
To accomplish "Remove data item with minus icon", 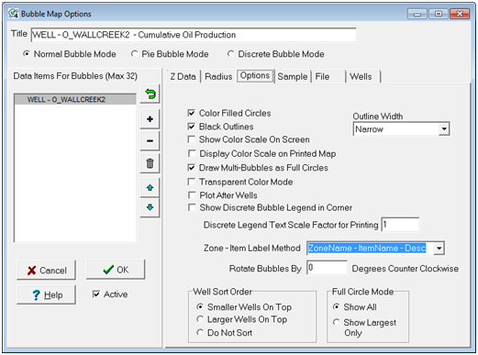I will coord(150,141).
